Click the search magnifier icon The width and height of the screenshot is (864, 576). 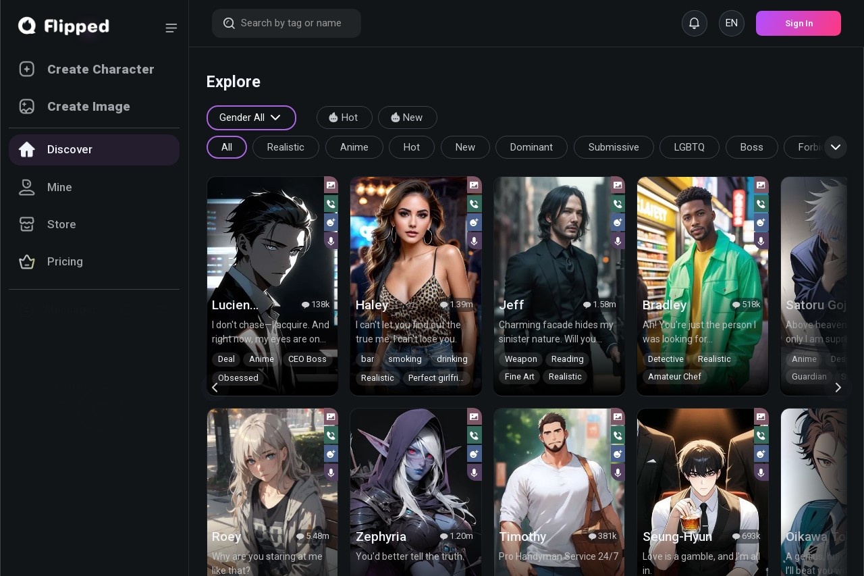tap(229, 23)
